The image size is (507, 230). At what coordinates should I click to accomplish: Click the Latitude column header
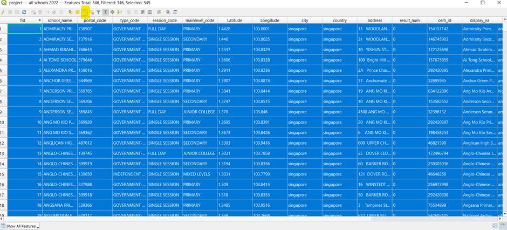point(234,21)
